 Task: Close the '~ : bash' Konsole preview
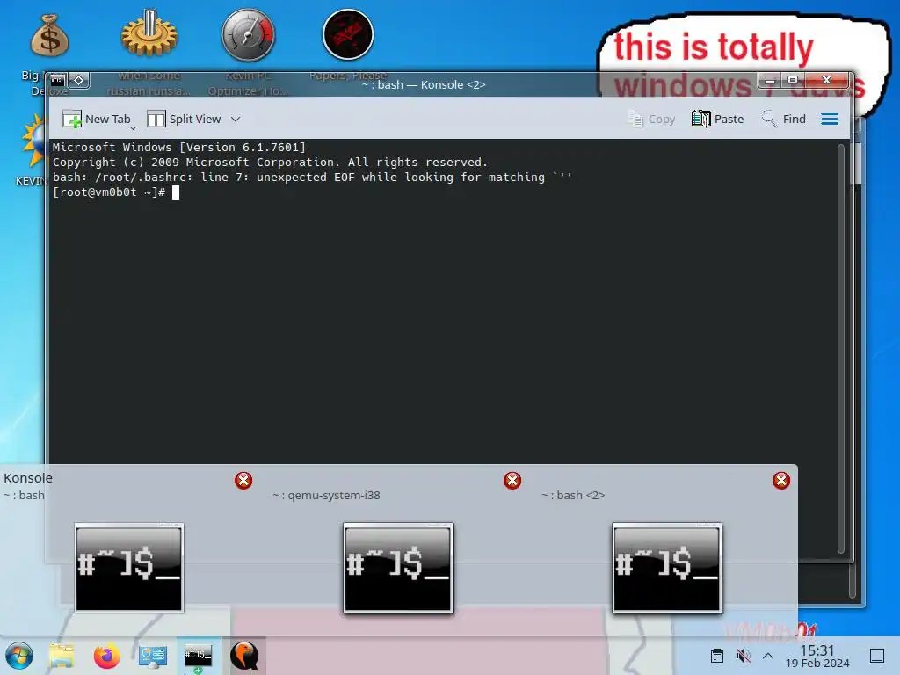(243, 481)
